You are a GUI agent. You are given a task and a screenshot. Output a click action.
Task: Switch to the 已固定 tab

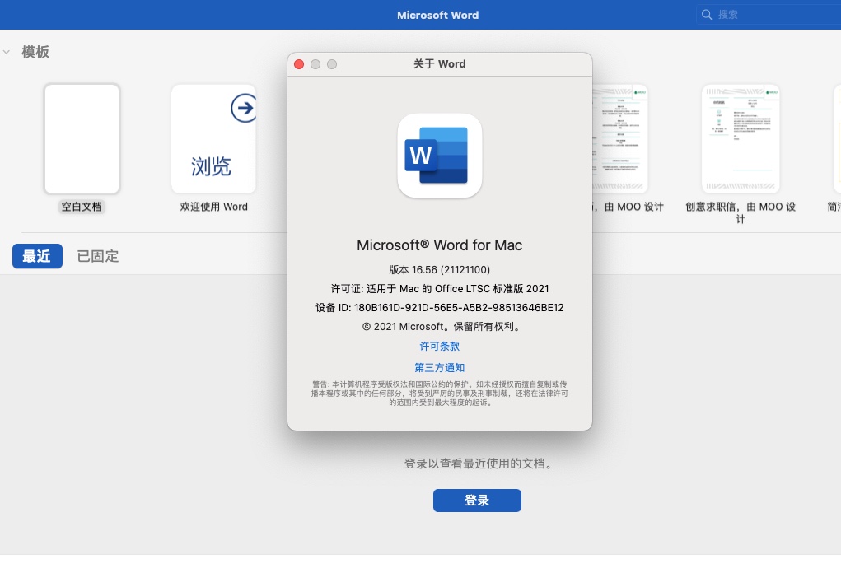coord(98,256)
